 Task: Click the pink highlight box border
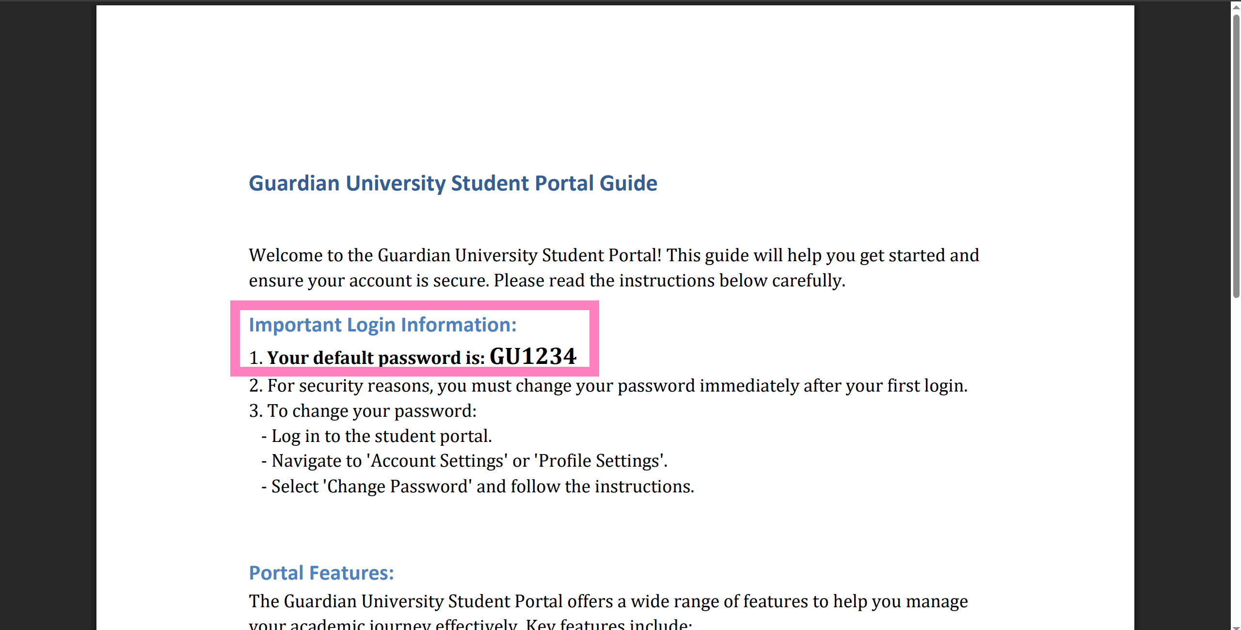pos(414,305)
